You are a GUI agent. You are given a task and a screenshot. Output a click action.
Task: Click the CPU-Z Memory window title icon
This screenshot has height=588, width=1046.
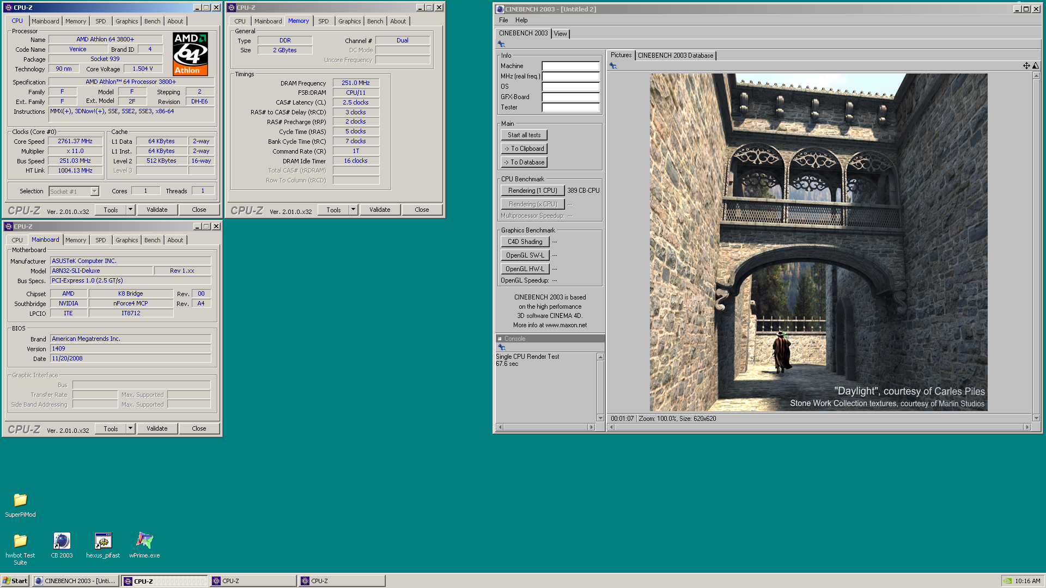click(232, 8)
